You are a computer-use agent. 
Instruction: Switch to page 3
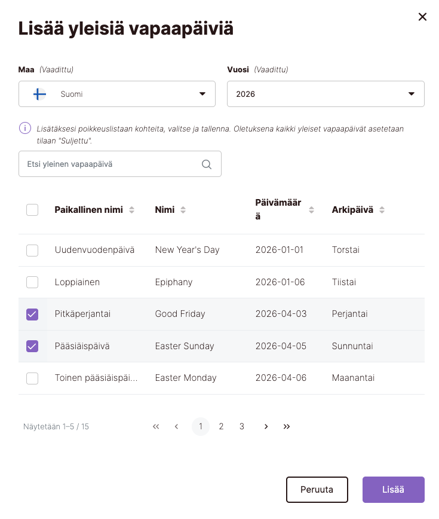[241, 426]
